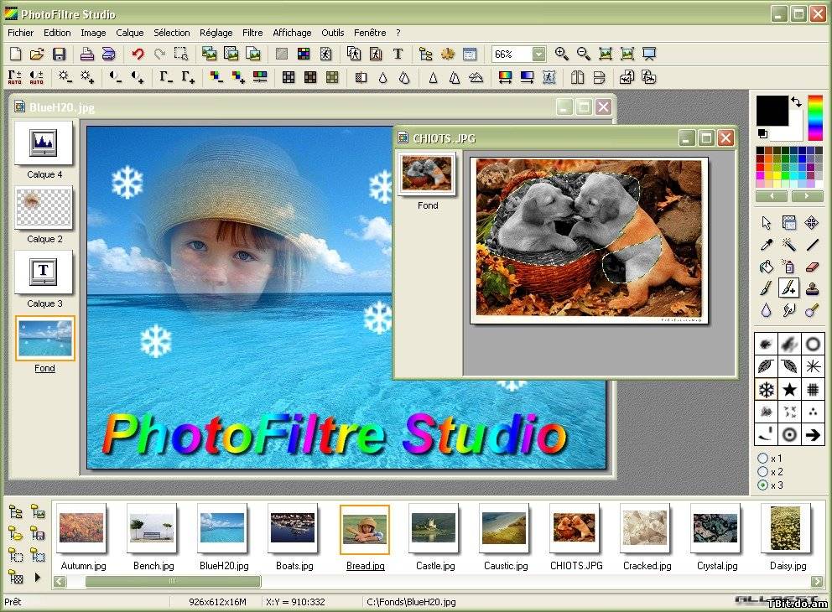The height and width of the screenshot is (612, 832).
Task: Show next palette colors right arrow
Action: 807,196
